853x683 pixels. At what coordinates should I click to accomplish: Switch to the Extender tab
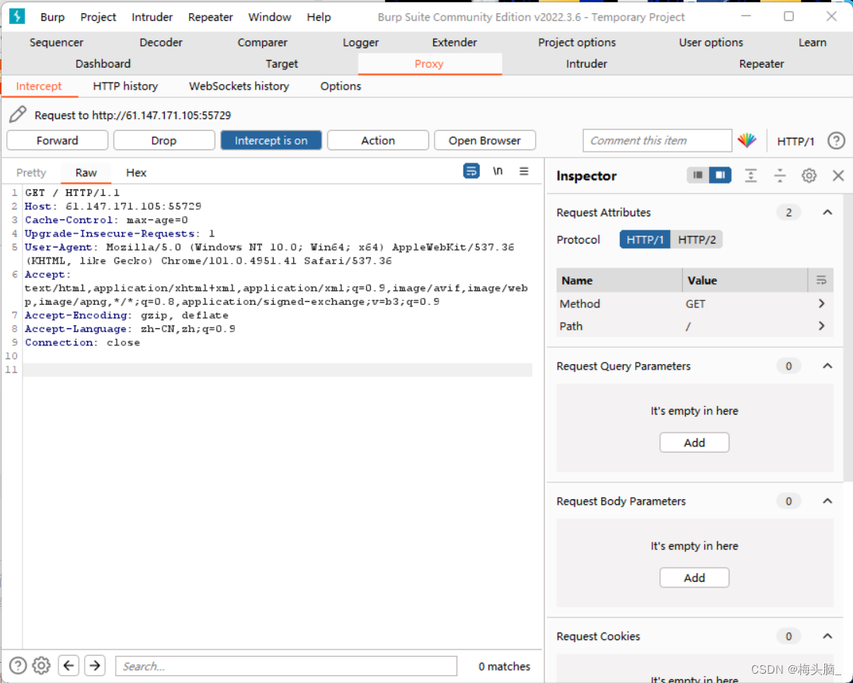[454, 43]
